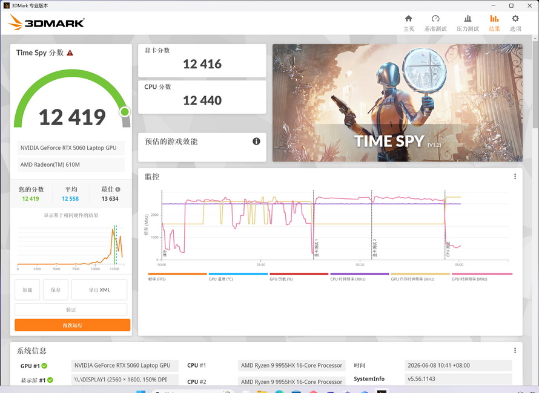Click the info icon next to 最佳

click(118, 189)
